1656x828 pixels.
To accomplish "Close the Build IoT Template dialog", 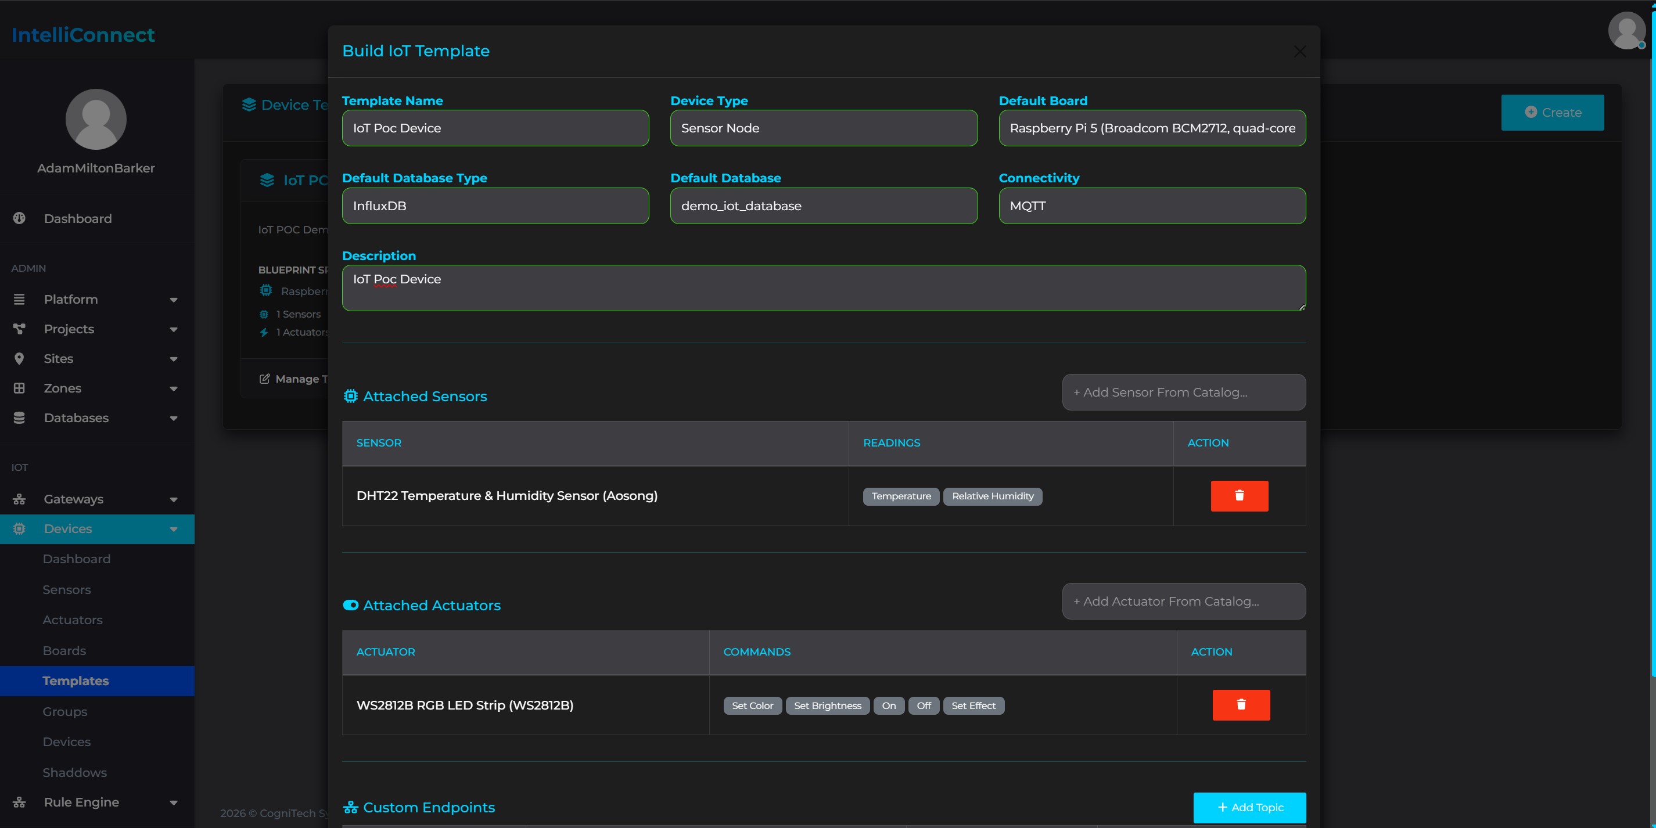I will point(1300,52).
